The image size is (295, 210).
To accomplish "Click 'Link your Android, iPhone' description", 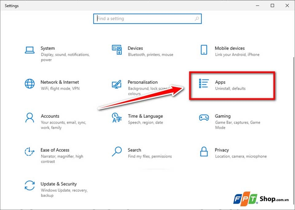I will [x=237, y=55].
